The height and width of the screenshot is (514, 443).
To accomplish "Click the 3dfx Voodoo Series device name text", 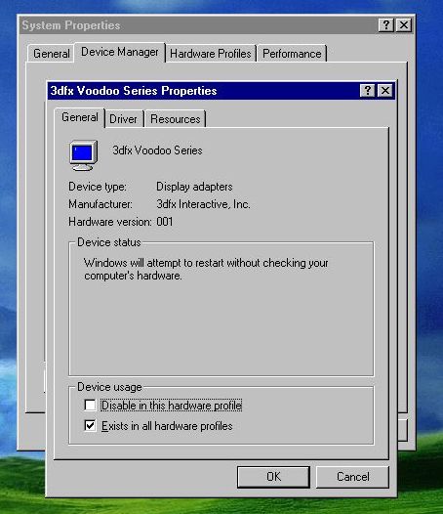I will [x=157, y=150].
